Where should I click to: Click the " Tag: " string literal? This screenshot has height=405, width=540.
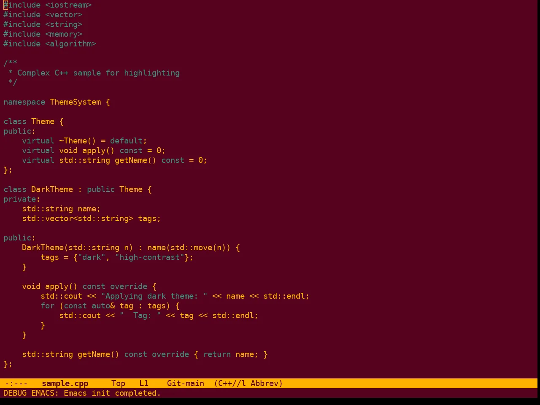(140, 316)
